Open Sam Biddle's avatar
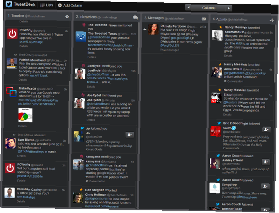 pyautogui.click(x=10, y=143)
